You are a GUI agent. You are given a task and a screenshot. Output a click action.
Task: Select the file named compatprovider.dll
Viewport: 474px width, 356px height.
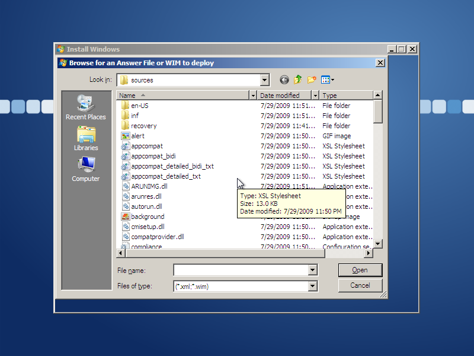[x=158, y=237]
